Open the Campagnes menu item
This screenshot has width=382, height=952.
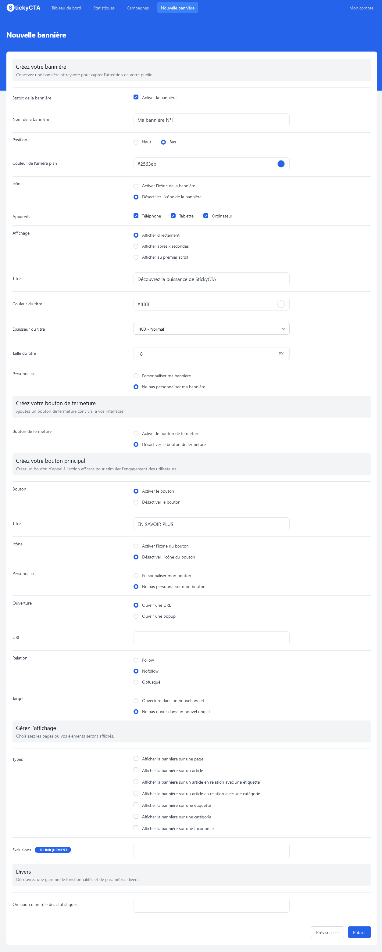[x=138, y=8]
